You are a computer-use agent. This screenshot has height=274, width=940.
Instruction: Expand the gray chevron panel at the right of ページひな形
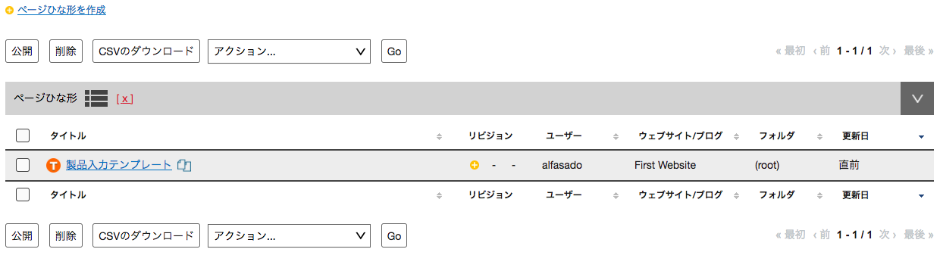pyautogui.click(x=917, y=98)
